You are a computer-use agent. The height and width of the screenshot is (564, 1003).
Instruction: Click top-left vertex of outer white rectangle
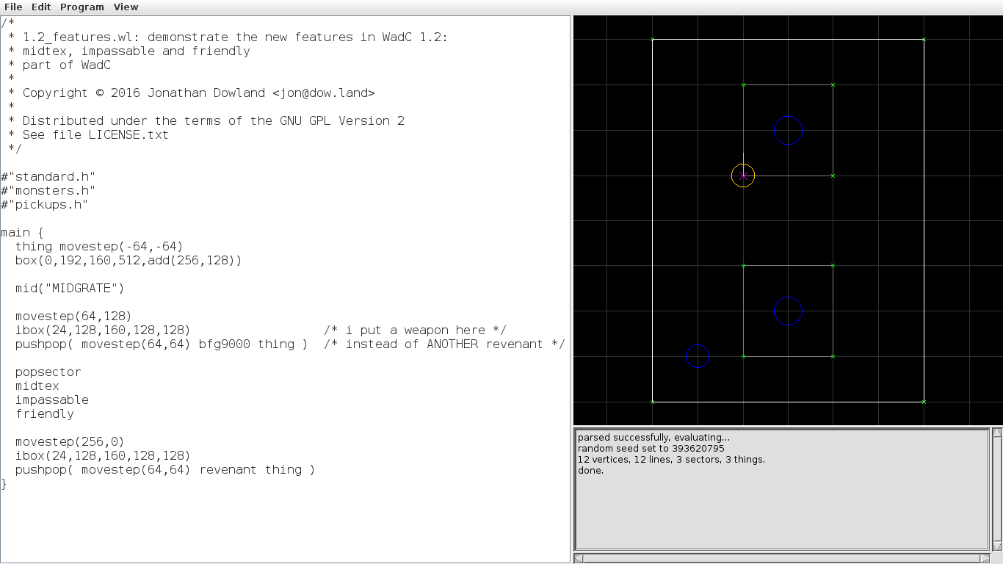(x=653, y=40)
